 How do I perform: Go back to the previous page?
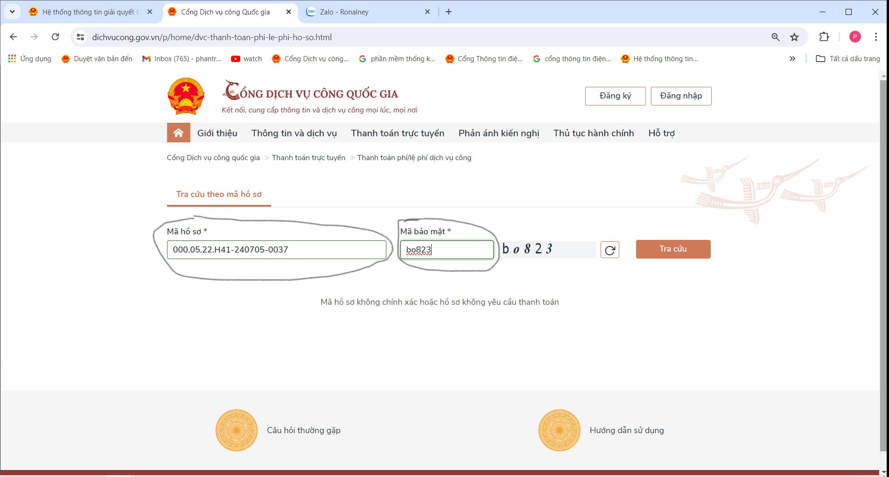[13, 37]
